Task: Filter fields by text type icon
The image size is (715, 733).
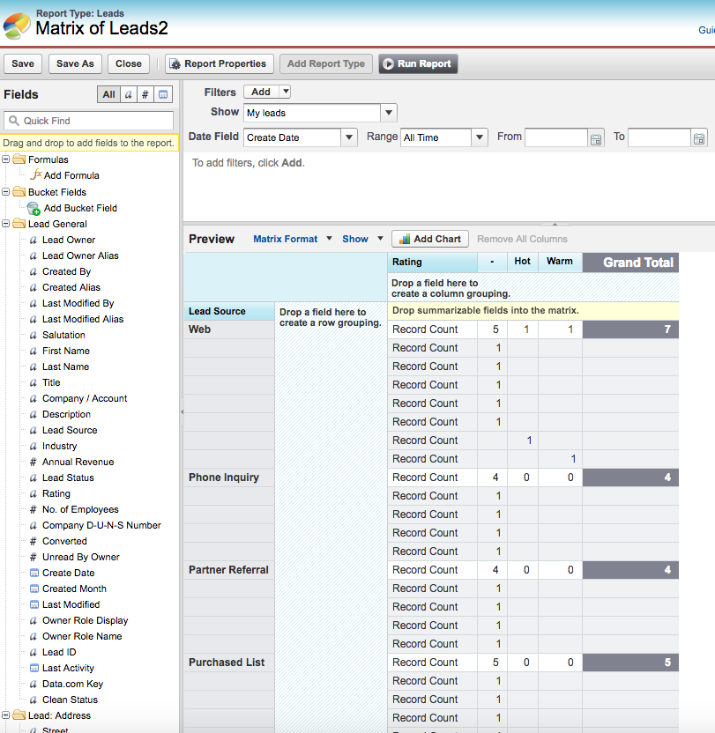Action: pyautogui.click(x=129, y=94)
